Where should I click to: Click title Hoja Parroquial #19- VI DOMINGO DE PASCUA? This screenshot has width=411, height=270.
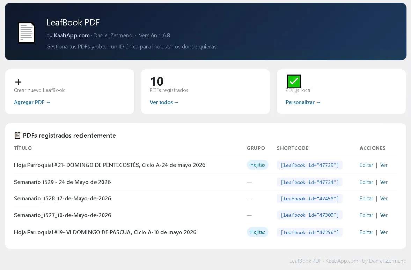[x=105, y=232]
